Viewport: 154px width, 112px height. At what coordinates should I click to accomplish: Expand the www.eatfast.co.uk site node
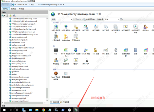click(8, 90)
